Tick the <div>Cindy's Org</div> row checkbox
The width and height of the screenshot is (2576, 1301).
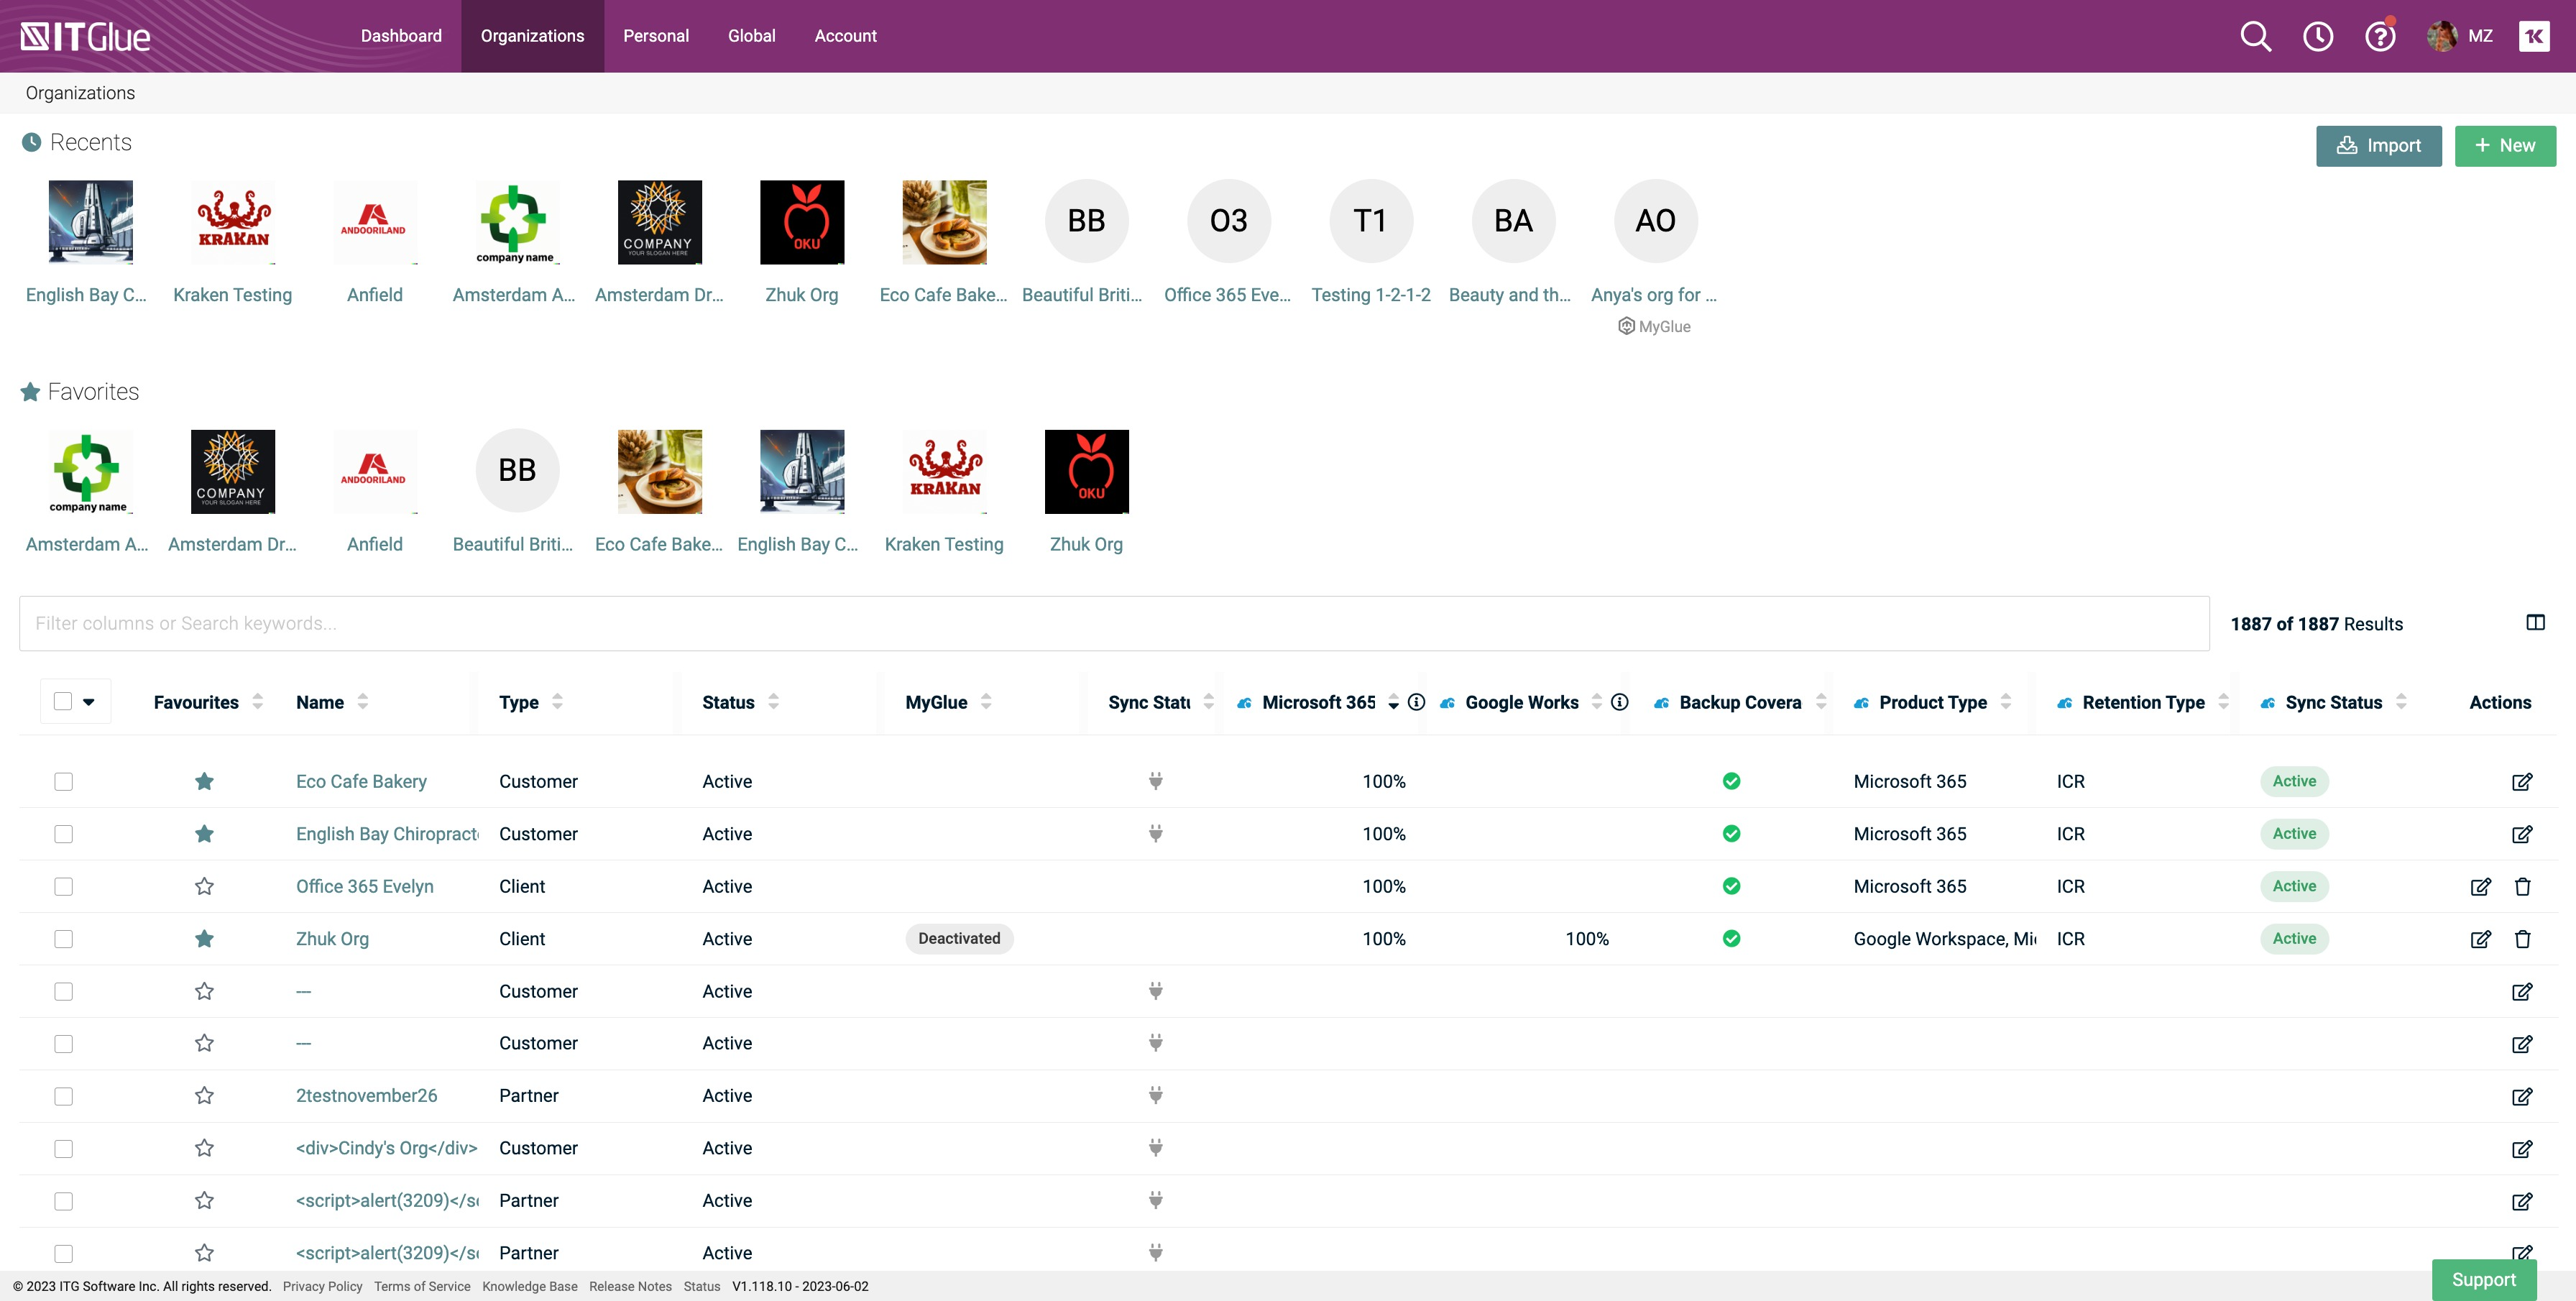tap(63, 1148)
